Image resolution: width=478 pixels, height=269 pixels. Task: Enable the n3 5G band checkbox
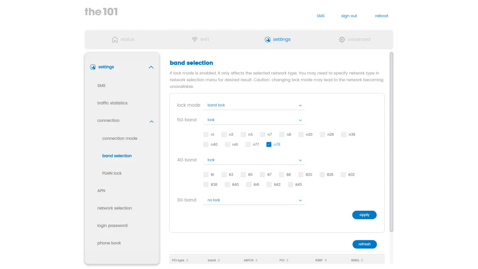point(224,134)
